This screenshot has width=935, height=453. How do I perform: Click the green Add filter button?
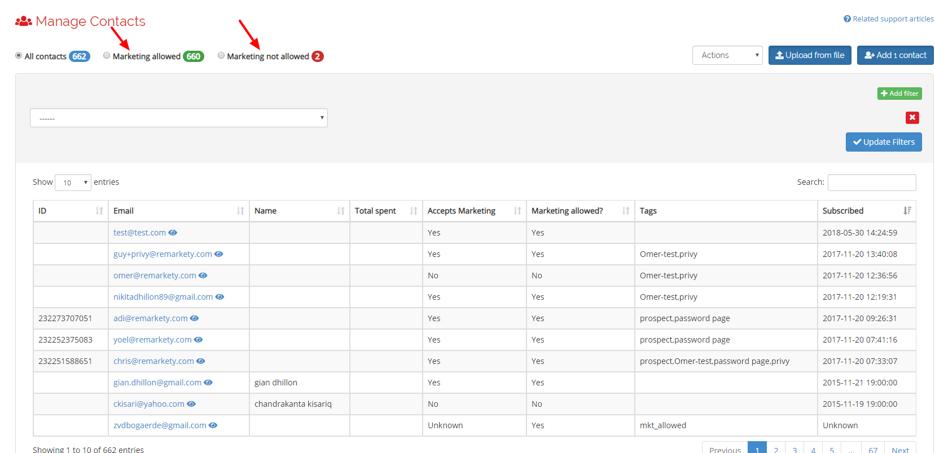[x=899, y=94]
